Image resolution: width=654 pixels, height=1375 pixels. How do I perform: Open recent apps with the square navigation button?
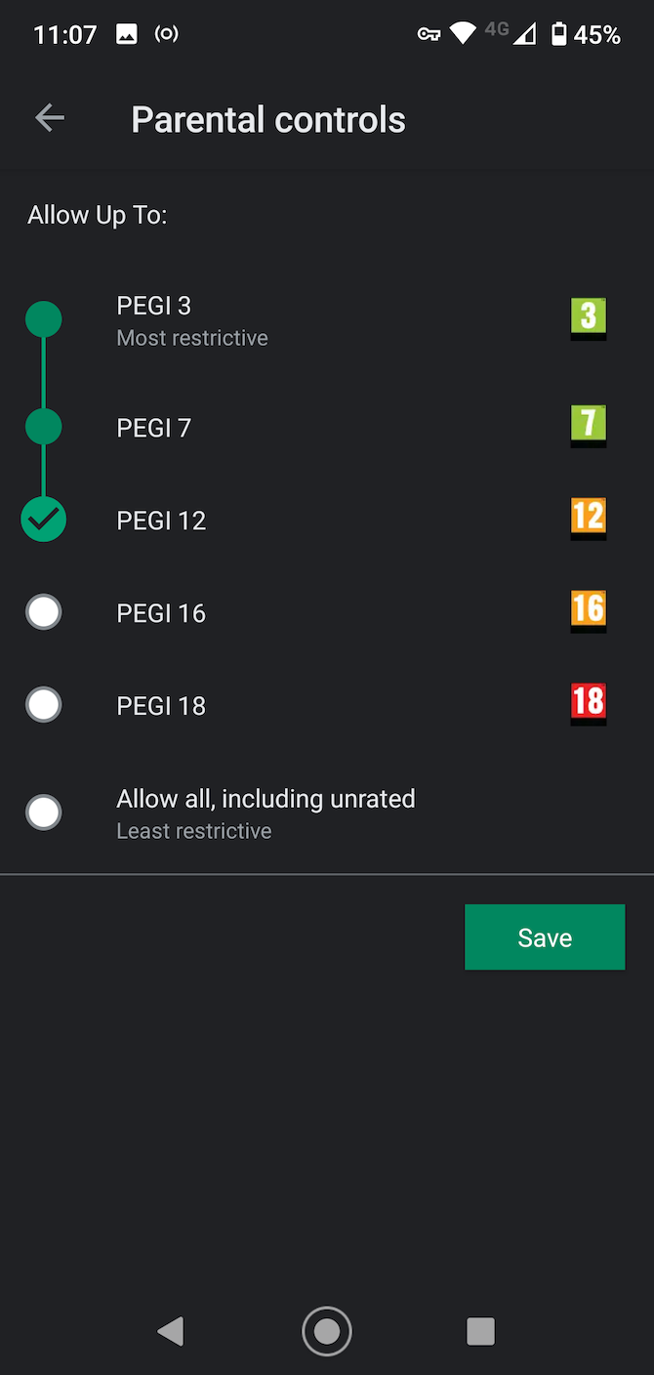tap(480, 1331)
